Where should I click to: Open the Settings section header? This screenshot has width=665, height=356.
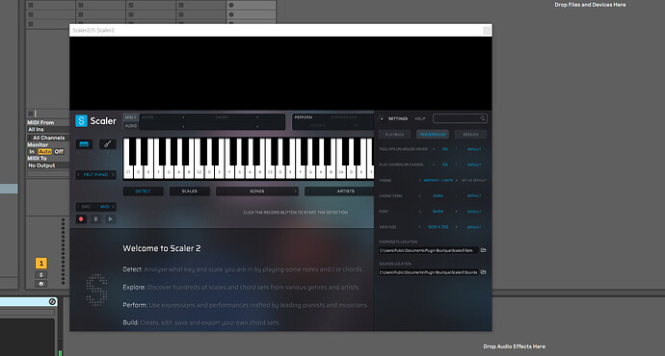398,118
